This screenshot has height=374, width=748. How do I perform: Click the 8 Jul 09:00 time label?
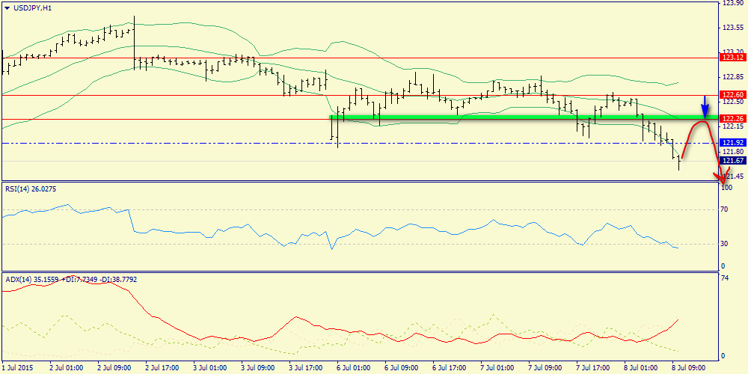pyautogui.click(x=687, y=368)
